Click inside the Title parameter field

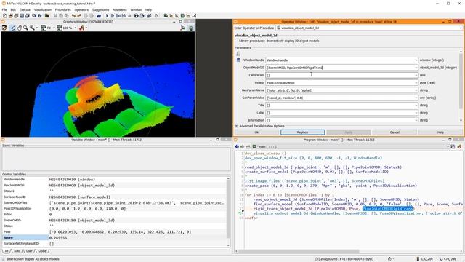341,105
